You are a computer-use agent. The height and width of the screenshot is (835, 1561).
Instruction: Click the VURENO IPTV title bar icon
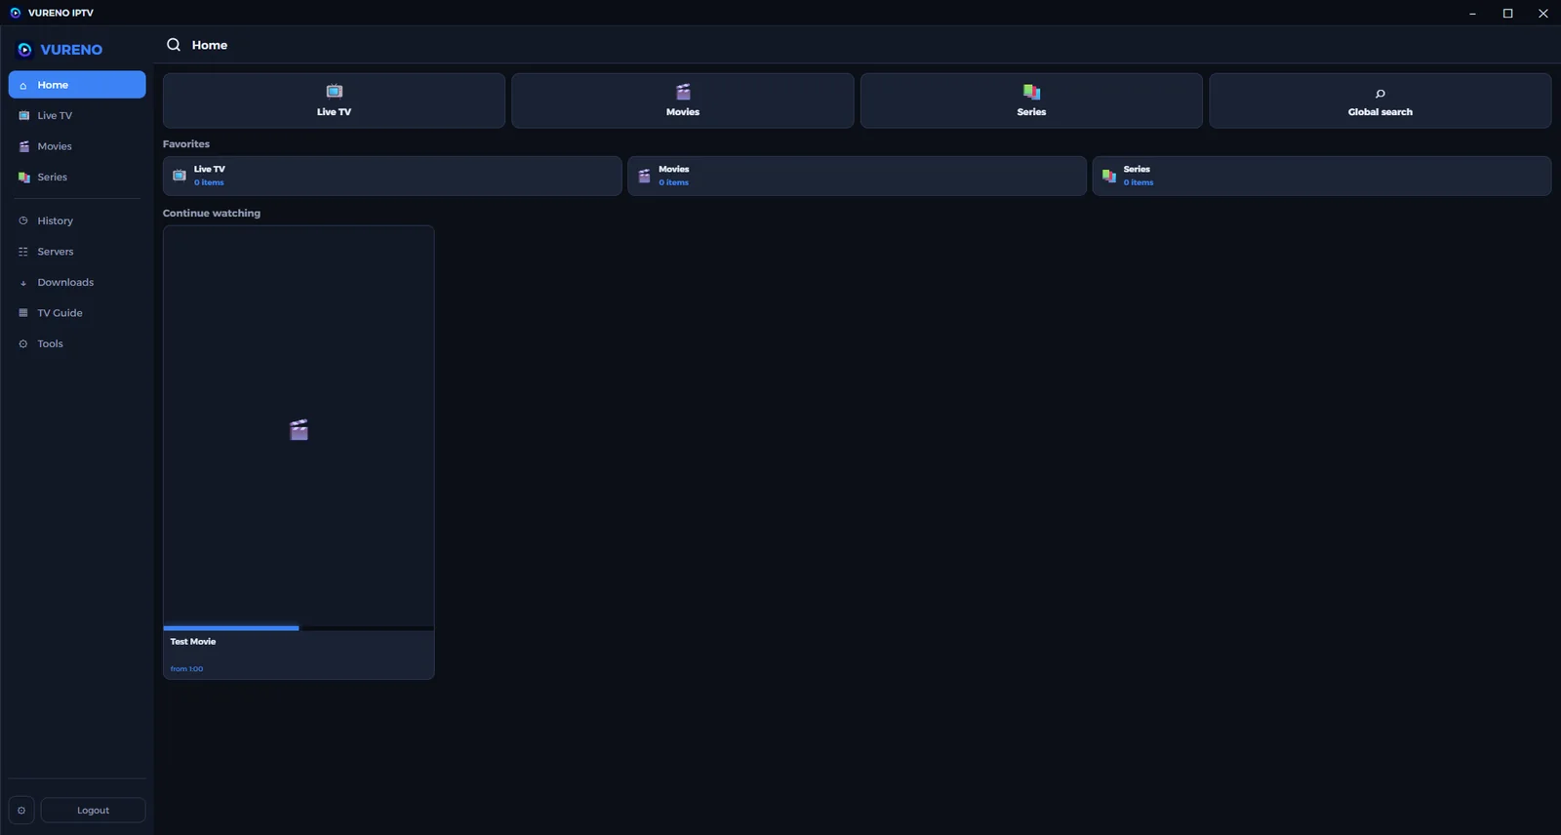coord(15,13)
